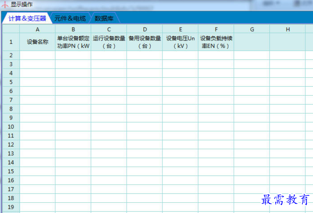Open the 数据库 tab

pos(104,18)
